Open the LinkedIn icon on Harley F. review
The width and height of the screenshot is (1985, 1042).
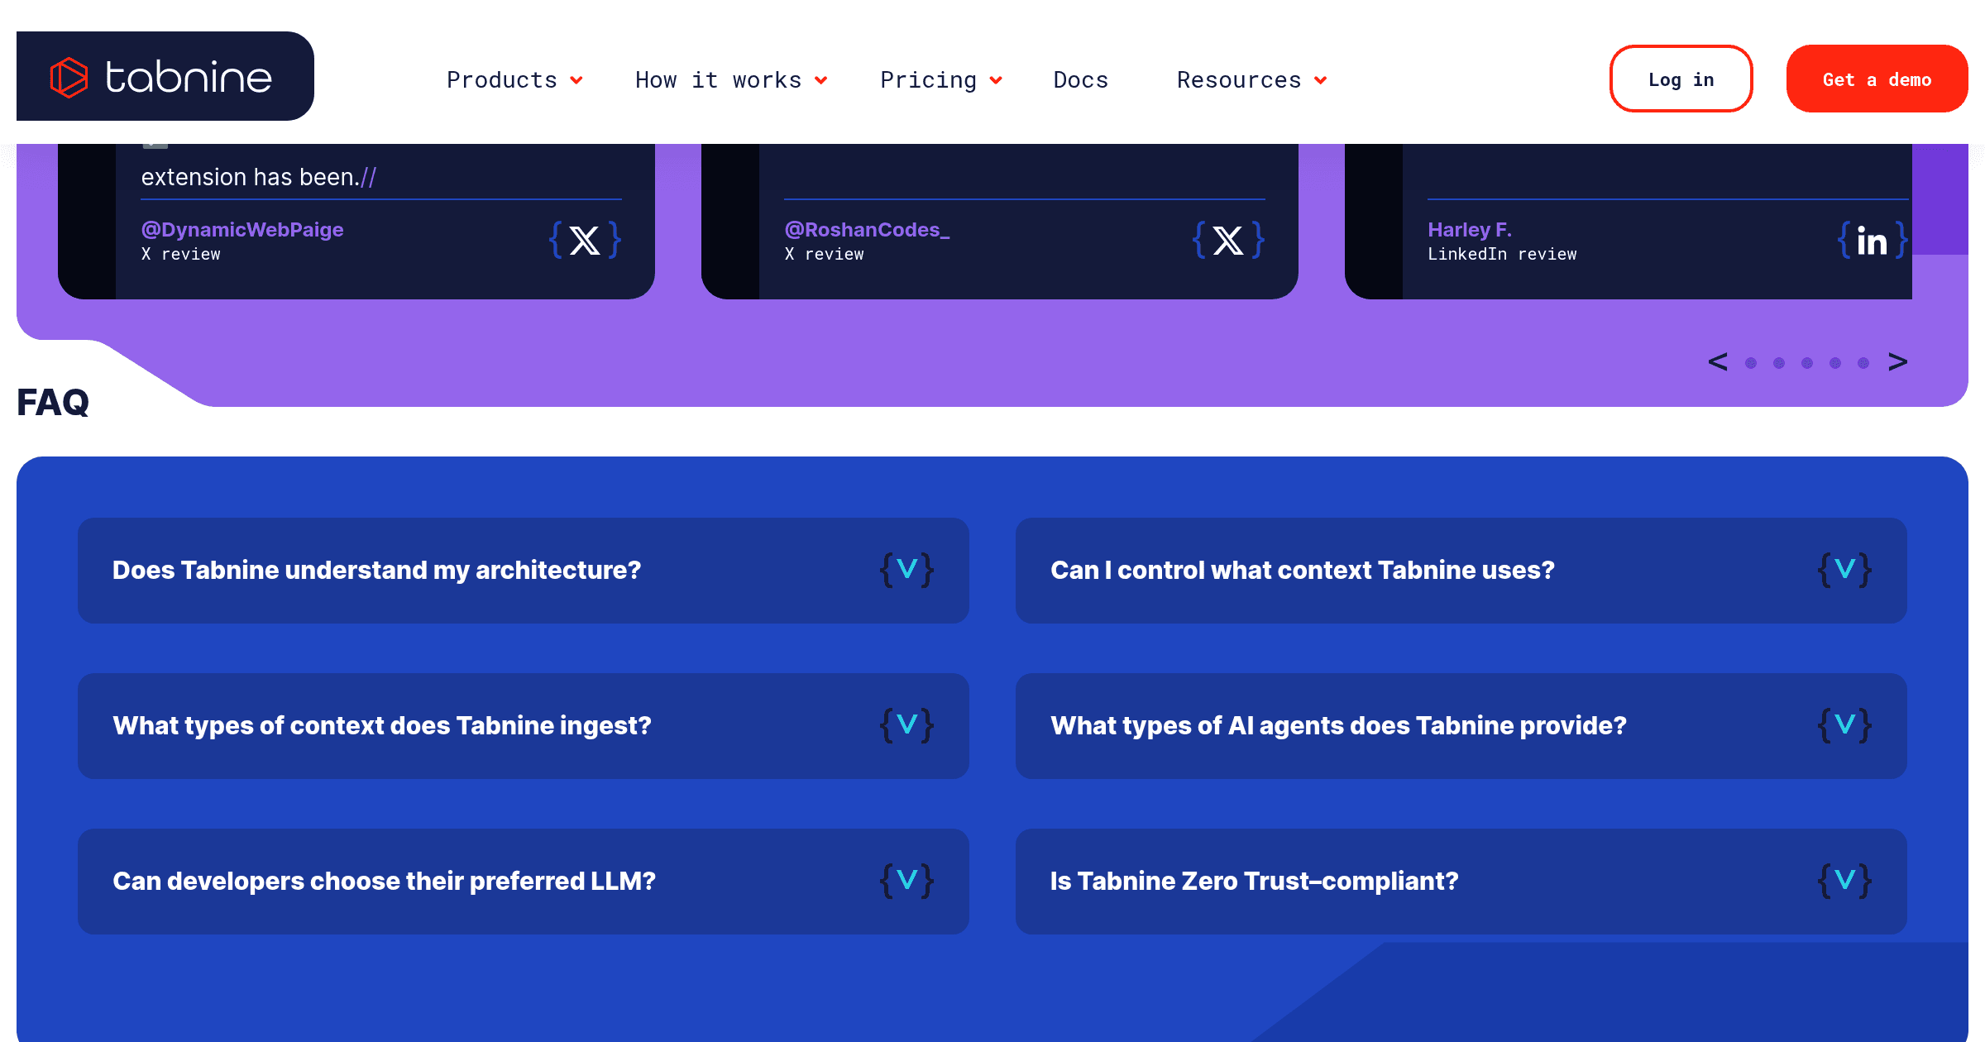(x=1873, y=241)
